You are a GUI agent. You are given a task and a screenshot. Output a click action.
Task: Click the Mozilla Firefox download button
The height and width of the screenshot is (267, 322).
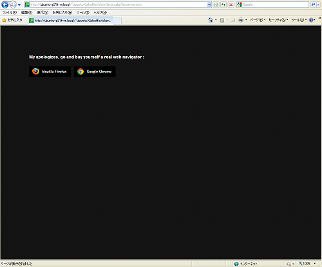click(x=50, y=72)
